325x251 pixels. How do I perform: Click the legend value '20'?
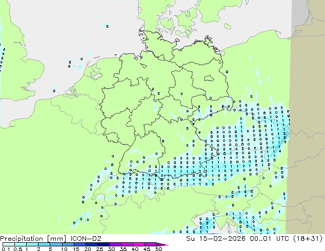[88, 249]
